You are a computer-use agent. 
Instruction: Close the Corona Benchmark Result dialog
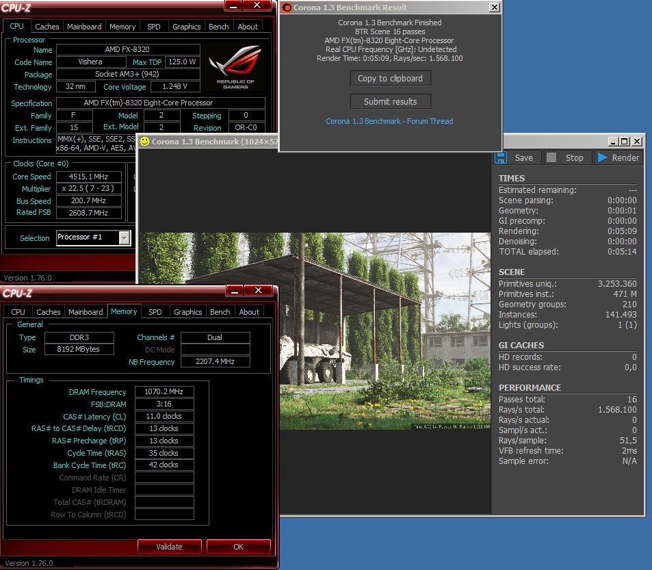(494, 7)
